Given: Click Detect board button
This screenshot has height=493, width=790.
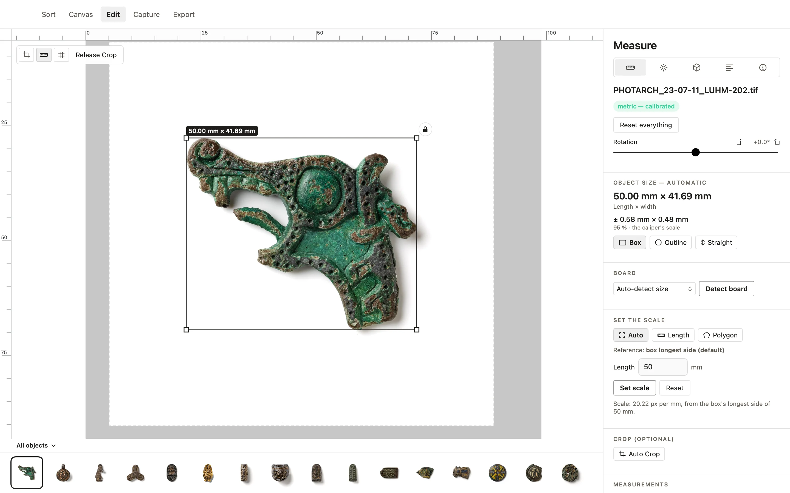Looking at the screenshot, I should click(x=726, y=289).
